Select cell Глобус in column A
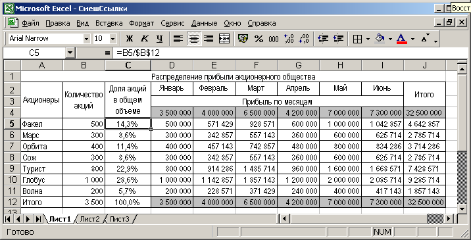 tap(41, 180)
